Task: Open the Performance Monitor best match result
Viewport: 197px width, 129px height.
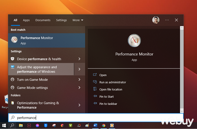Action: click(46, 40)
